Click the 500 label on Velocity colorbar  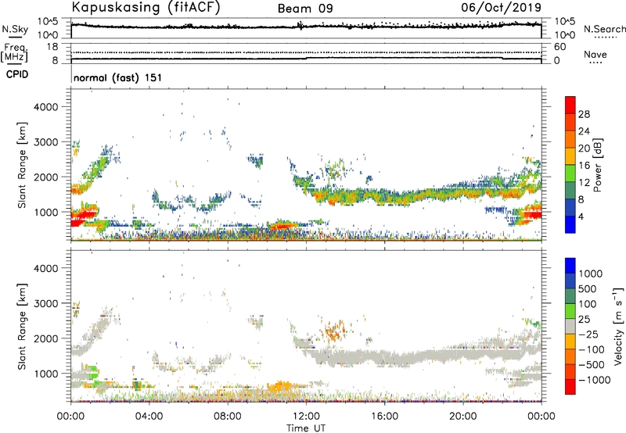pos(587,288)
